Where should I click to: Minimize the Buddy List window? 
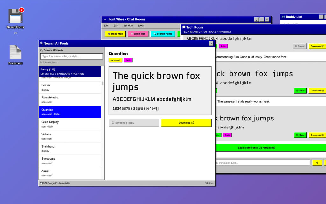pos(321,17)
